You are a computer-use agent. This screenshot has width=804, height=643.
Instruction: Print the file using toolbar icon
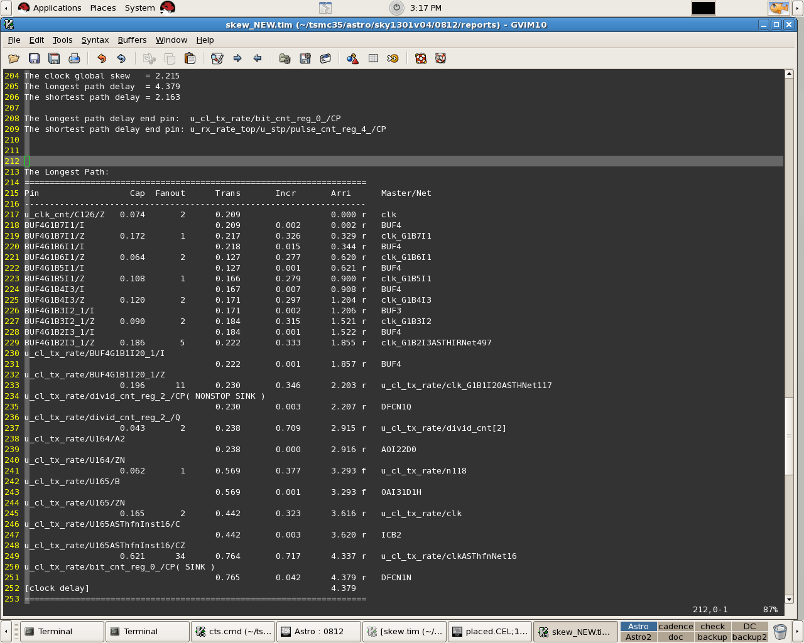pyautogui.click(x=74, y=58)
